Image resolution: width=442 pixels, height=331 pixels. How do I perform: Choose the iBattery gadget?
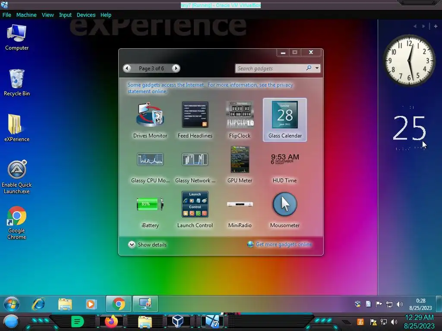150,210
